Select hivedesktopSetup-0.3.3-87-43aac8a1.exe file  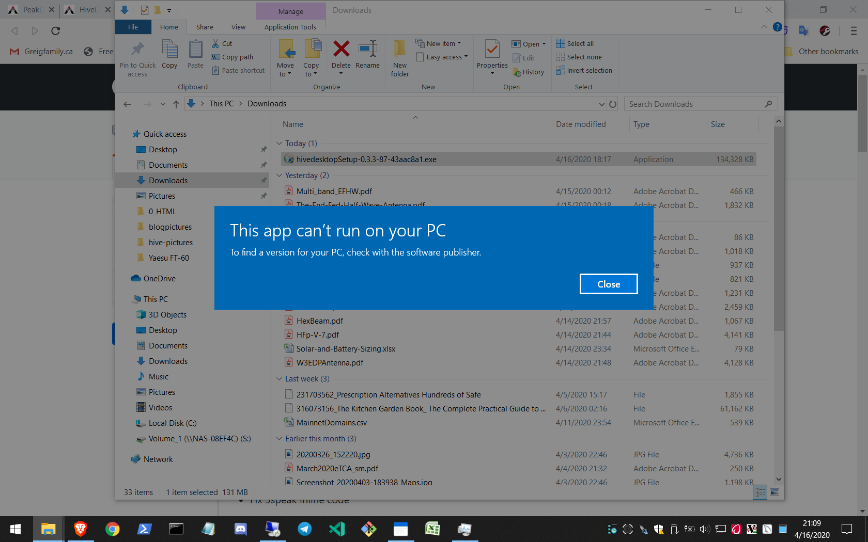pos(518,160)
